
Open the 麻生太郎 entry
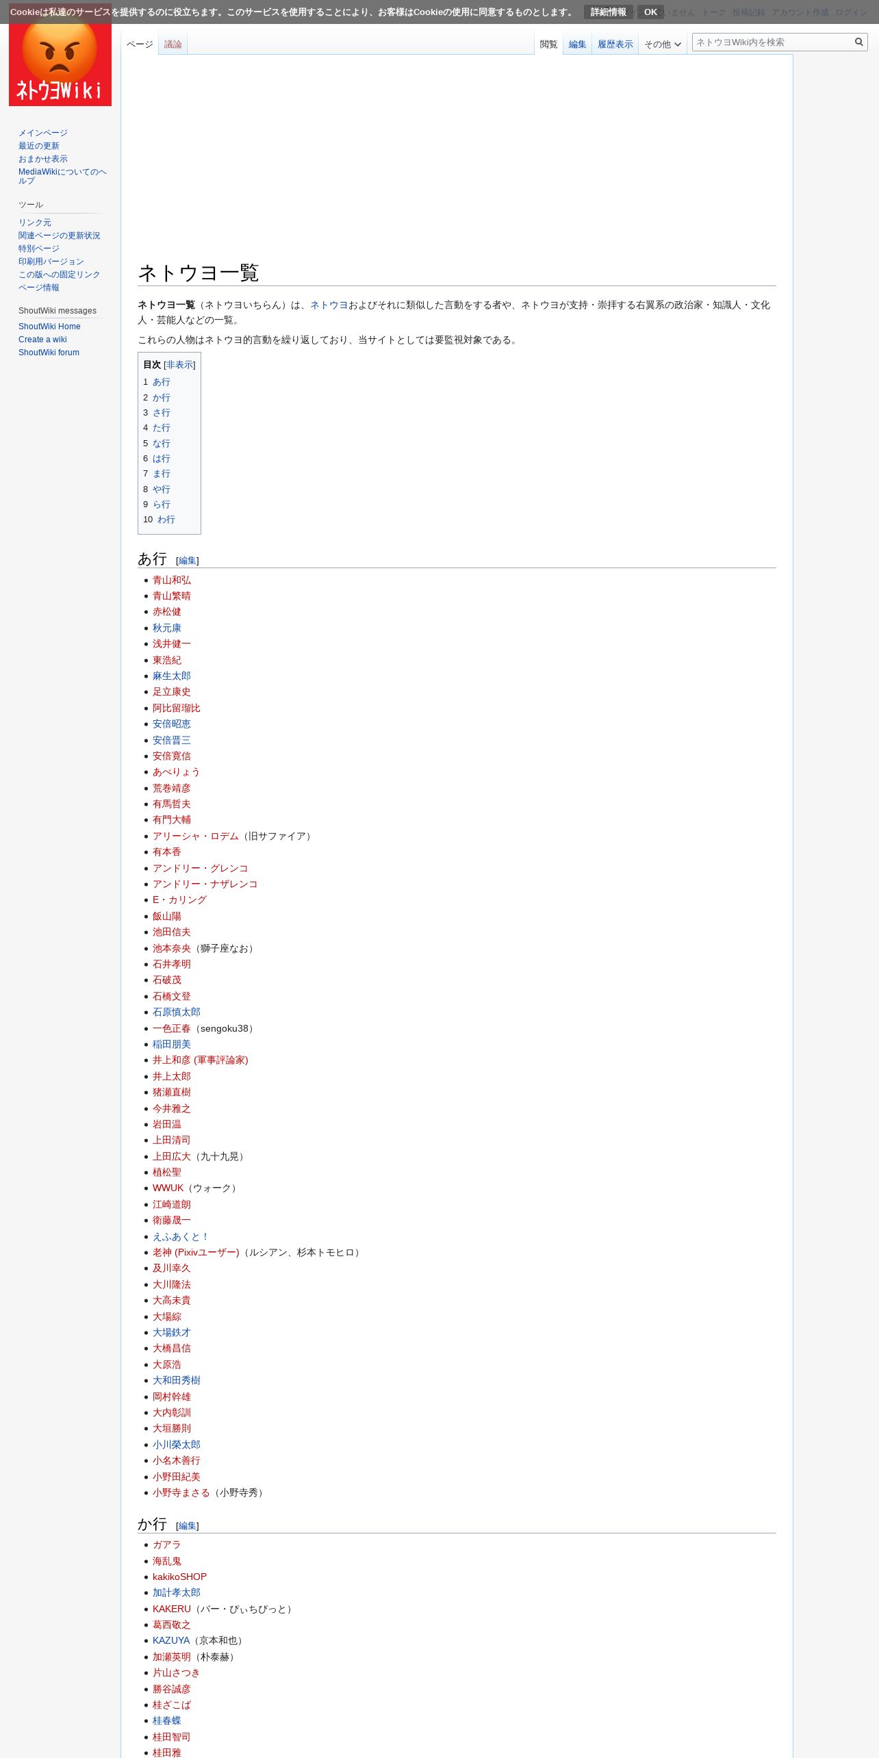pos(172,676)
